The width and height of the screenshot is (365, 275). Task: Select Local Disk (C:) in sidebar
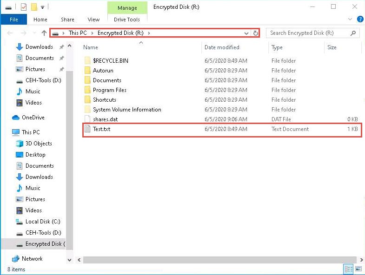[x=42, y=222]
